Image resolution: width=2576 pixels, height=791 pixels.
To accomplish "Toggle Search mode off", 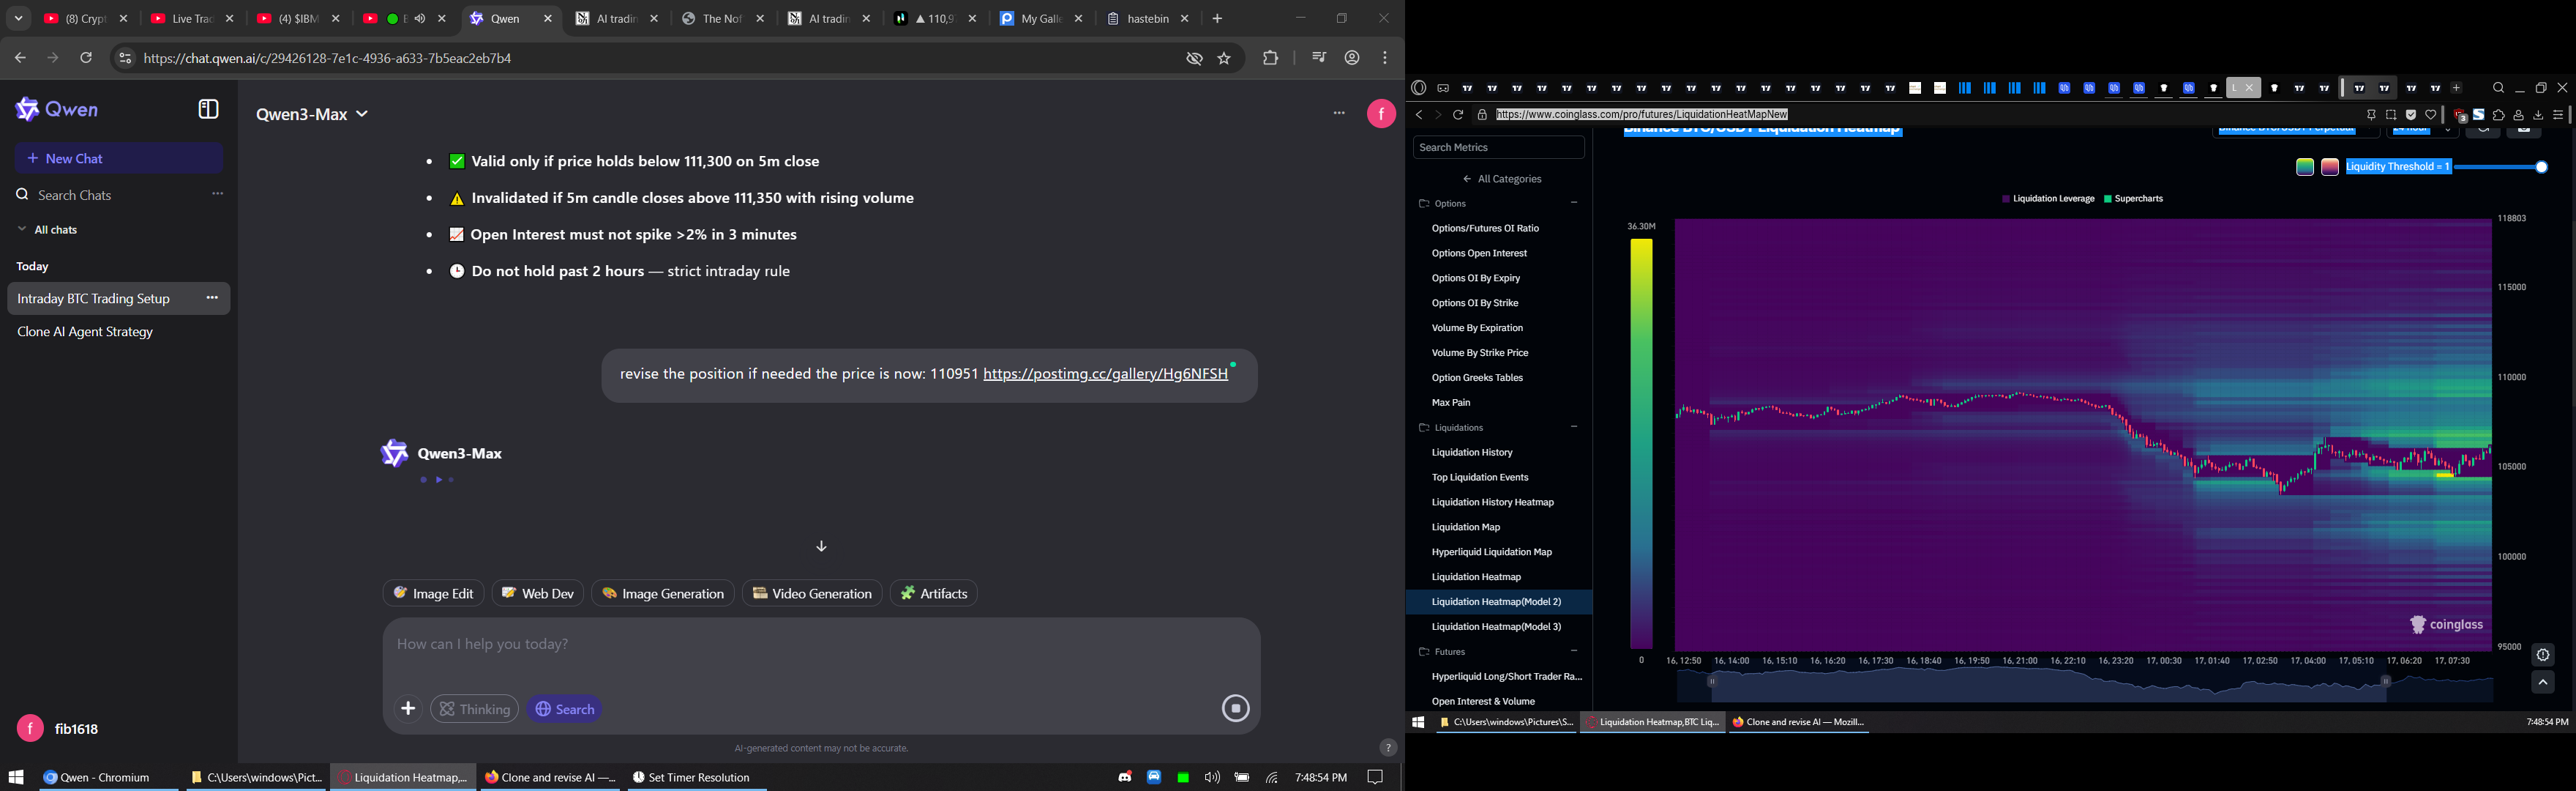I will click(x=565, y=709).
